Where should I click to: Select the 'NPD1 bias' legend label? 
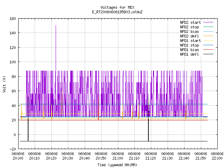189,50
